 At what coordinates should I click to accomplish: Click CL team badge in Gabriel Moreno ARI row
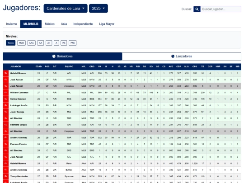(6, 73)
